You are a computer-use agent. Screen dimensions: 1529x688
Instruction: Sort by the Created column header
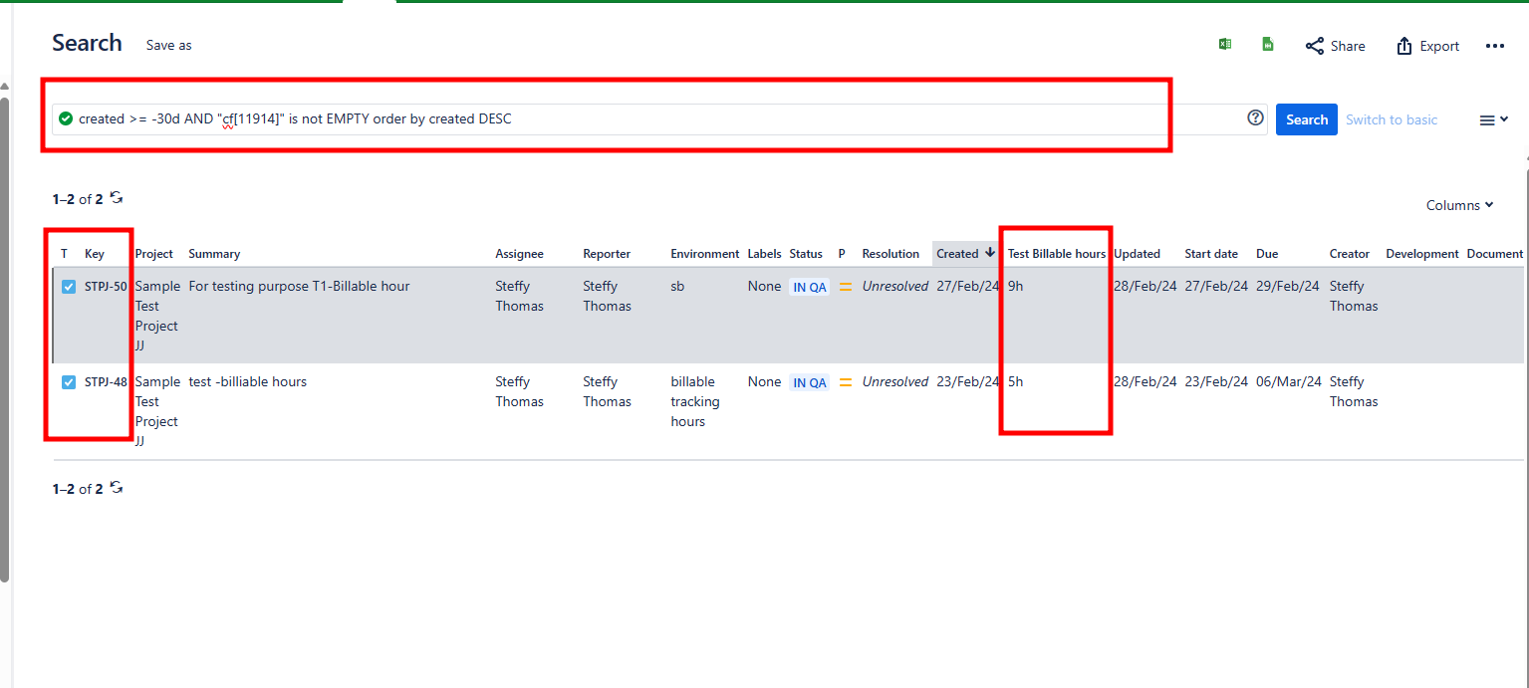pos(957,254)
